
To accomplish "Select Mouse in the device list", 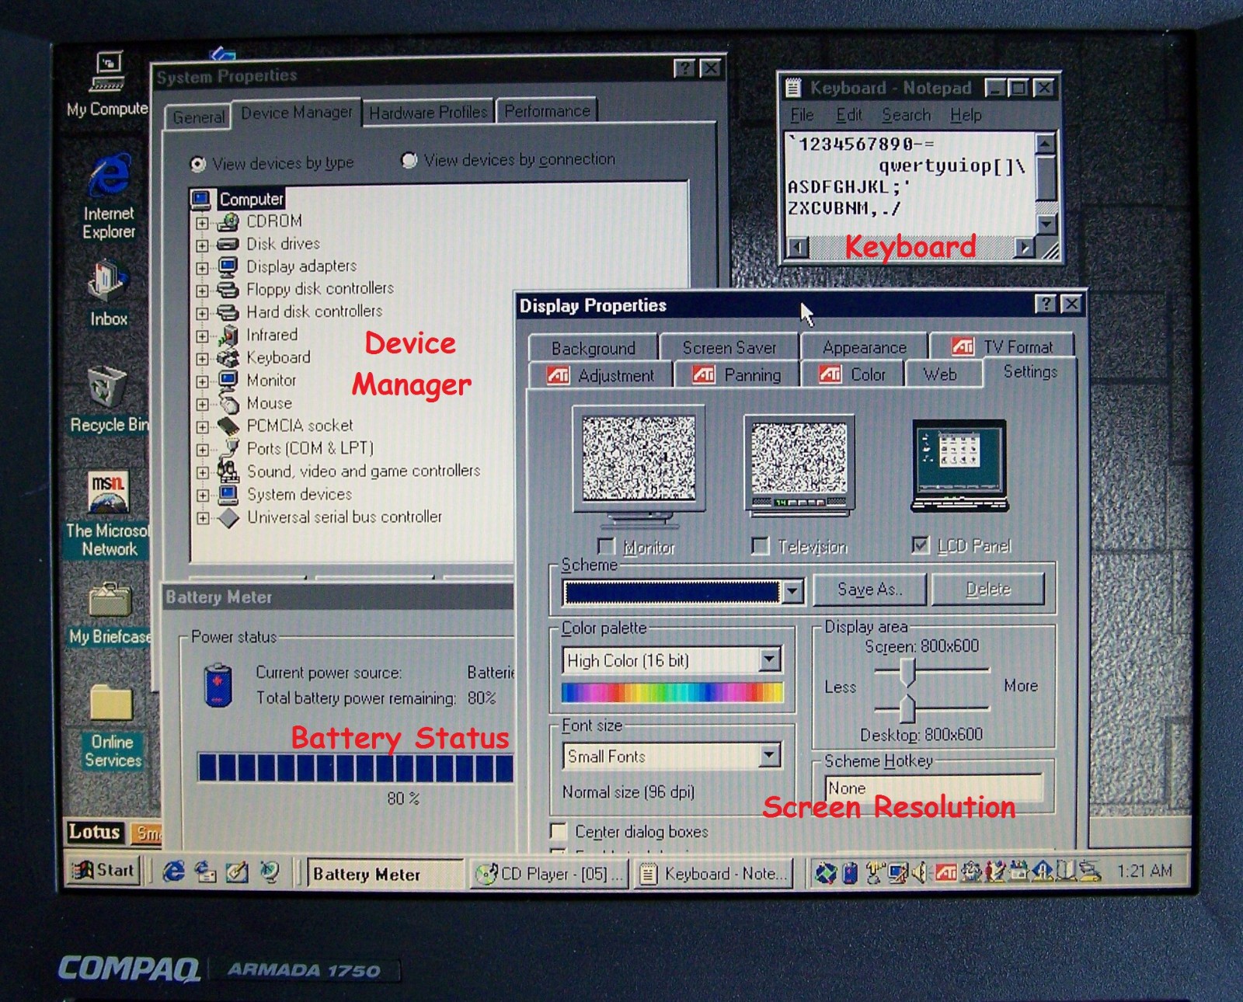I will pyautogui.click(x=269, y=403).
